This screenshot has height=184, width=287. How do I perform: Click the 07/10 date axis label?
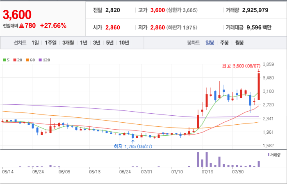point(177,172)
